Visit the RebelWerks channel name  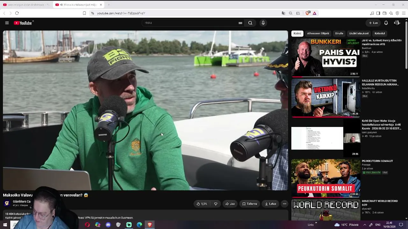(x=368, y=88)
